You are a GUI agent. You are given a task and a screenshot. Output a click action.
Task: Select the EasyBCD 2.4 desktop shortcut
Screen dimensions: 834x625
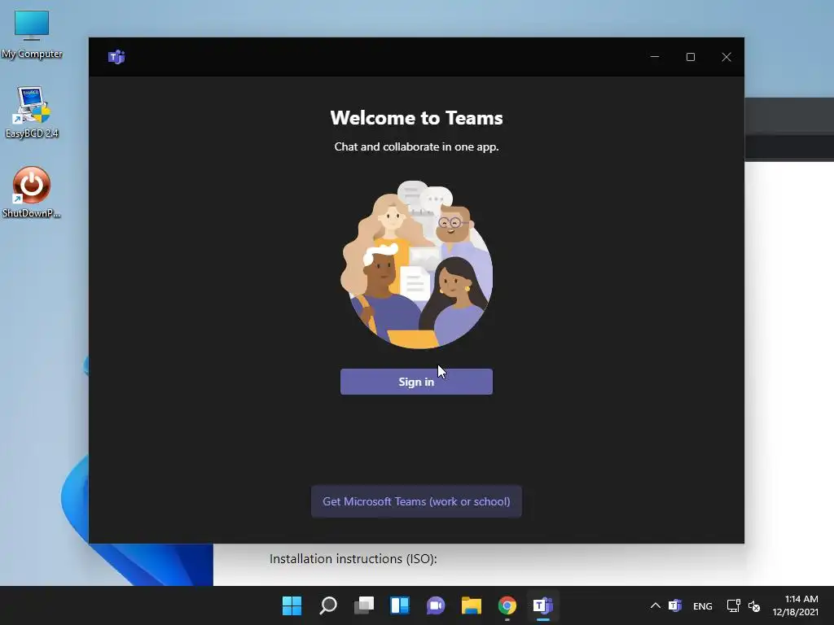32,112
